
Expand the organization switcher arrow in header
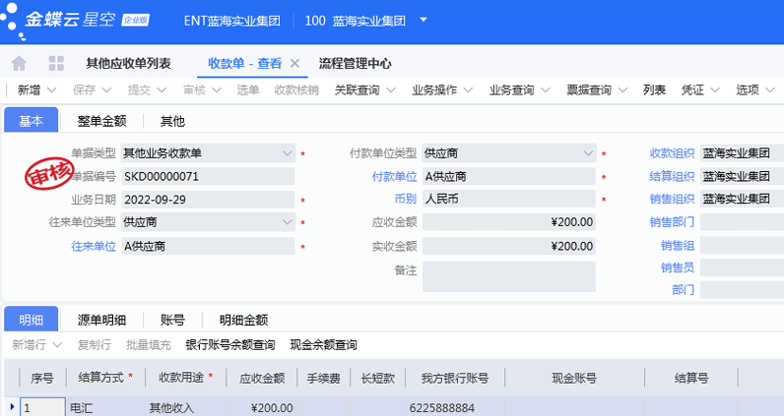point(424,20)
